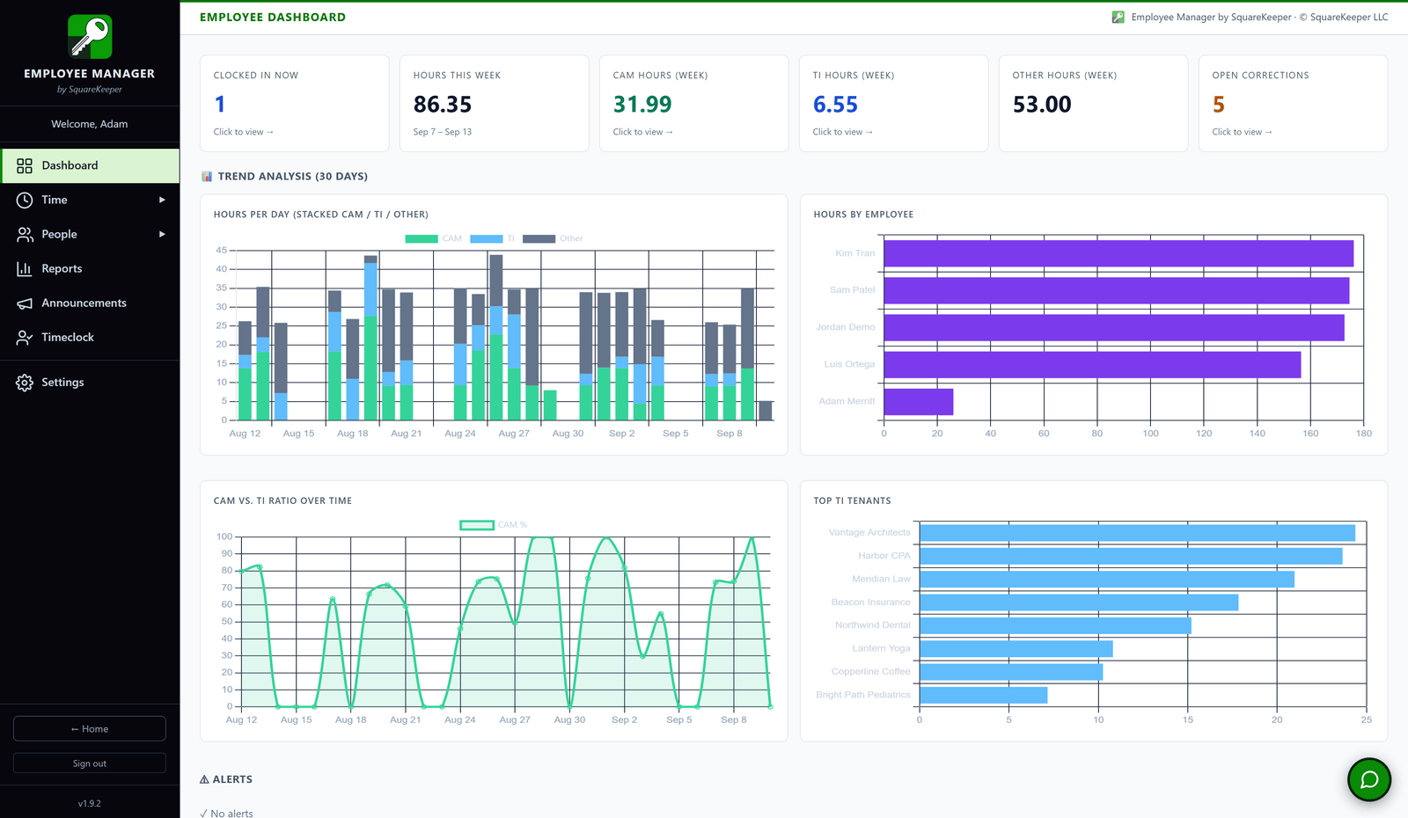Click the Luis Ortega hours bar
This screenshot has height=818, width=1408.
click(x=1092, y=364)
